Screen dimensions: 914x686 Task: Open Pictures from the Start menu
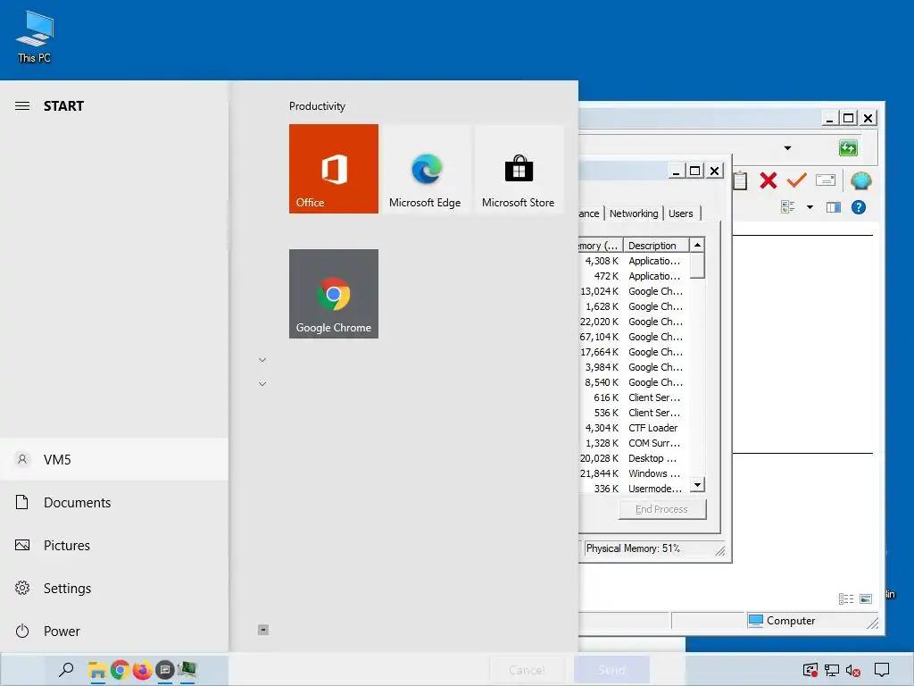pyautogui.click(x=114, y=546)
